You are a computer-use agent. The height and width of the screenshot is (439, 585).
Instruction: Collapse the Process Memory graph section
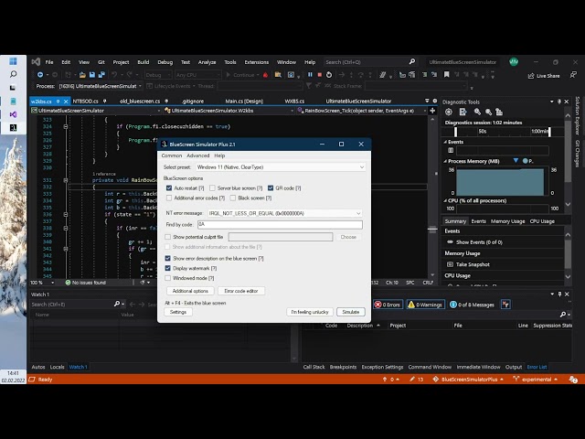point(445,161)
